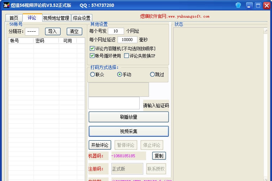Click the 复制 machine code button

coord(159,156)
